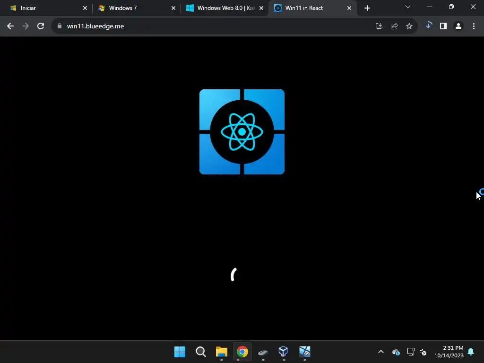This screenshot has width=484, height=363.
Task: Open the Windows Start menu
Action: pyautogui.click(x=180, y=352)
